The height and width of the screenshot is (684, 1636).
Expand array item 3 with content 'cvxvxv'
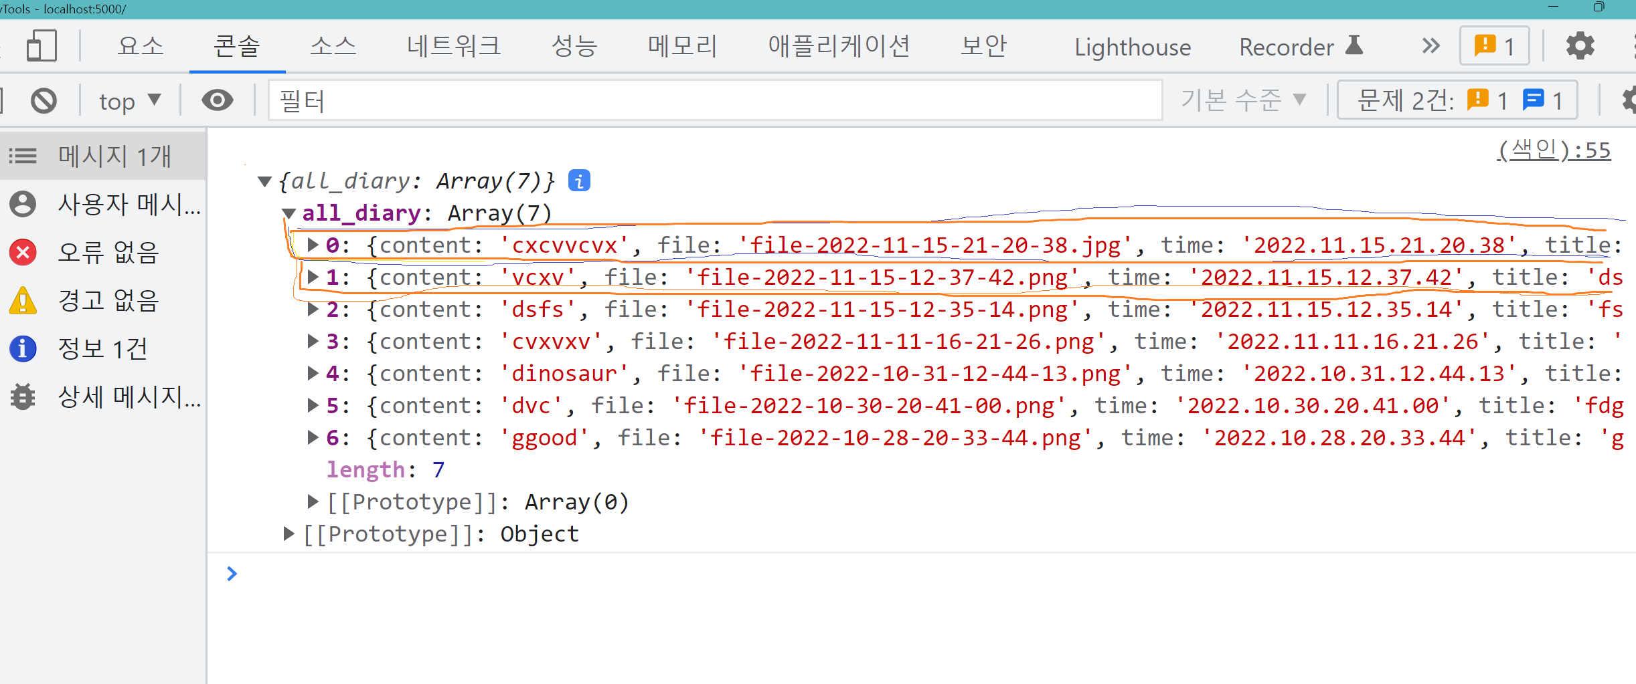click(x=313, y=341)
